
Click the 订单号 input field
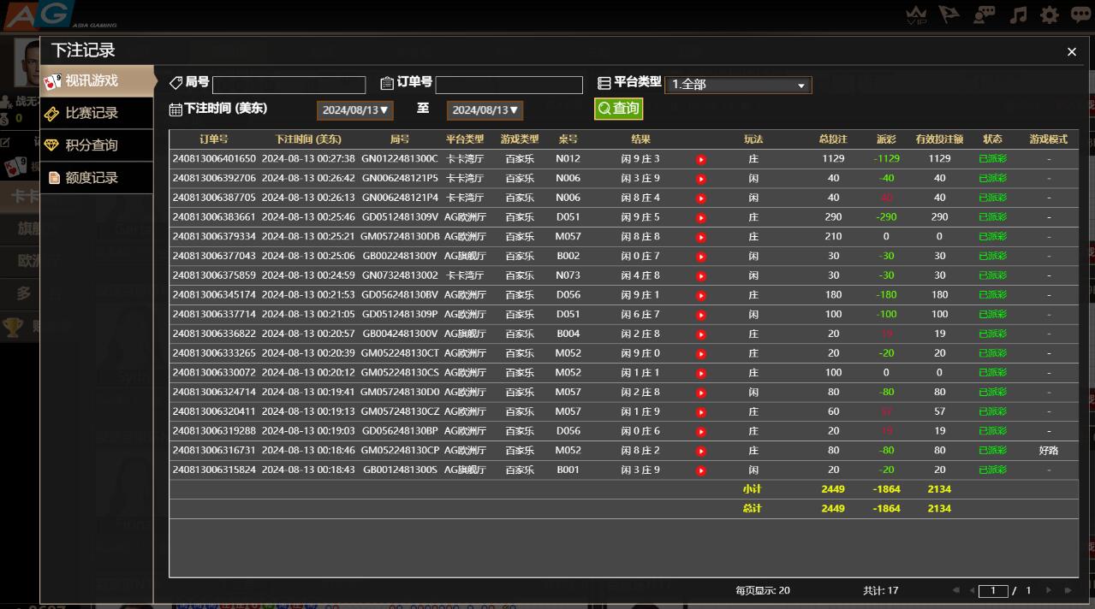(x=509, y=85)
